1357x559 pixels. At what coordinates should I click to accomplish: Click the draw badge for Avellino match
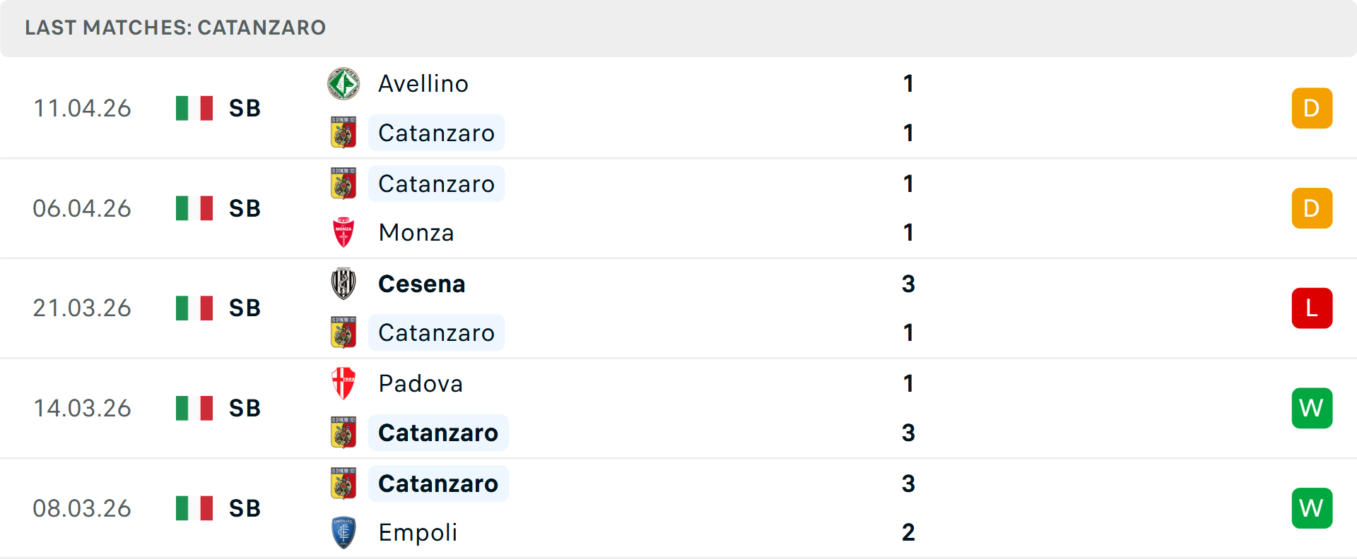point(1312,108)
